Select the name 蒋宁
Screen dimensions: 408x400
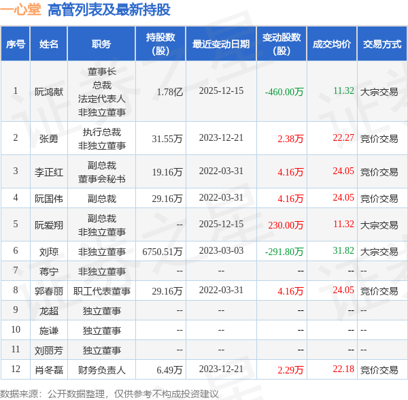49,271
